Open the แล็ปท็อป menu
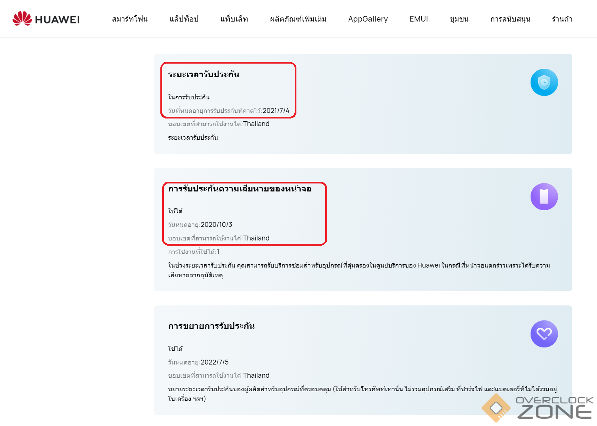This screenshot has width=597, height=426. point(184,19)
